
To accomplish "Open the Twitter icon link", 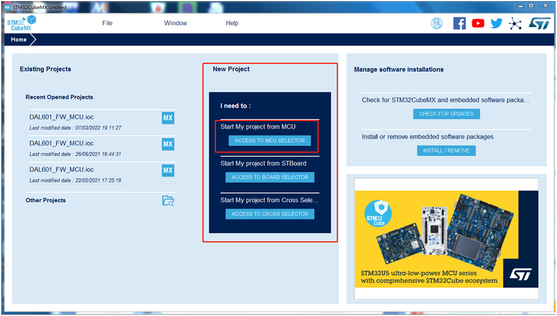I will [496, 24].
